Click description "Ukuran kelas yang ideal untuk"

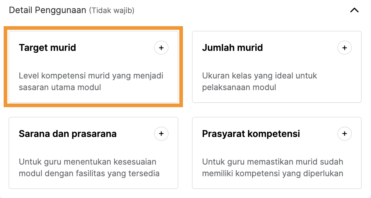pos(260,76)
